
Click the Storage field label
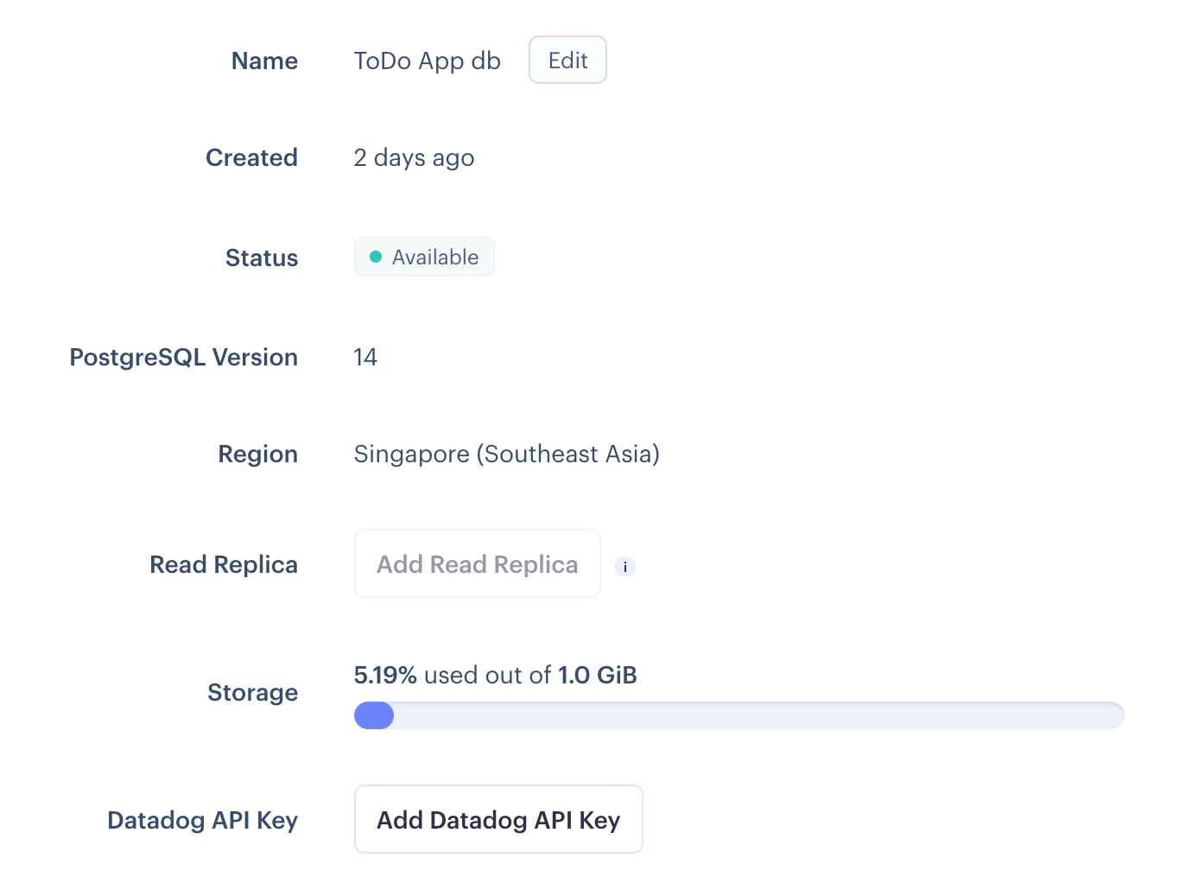(x=252, y=693)
